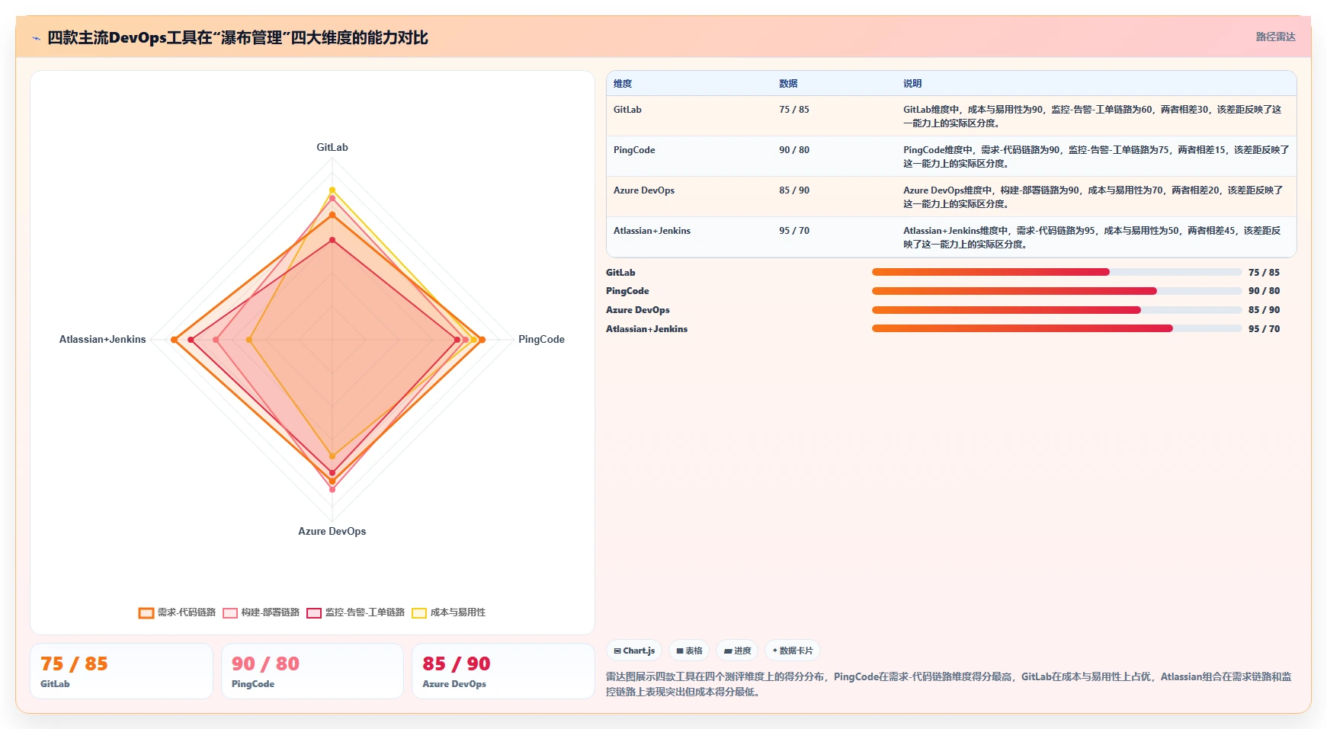The width and height of the screenshot is (1327, 729).
Task: Select the Atlassian+Jenkins progress bar
Action: pos(1056,329)
